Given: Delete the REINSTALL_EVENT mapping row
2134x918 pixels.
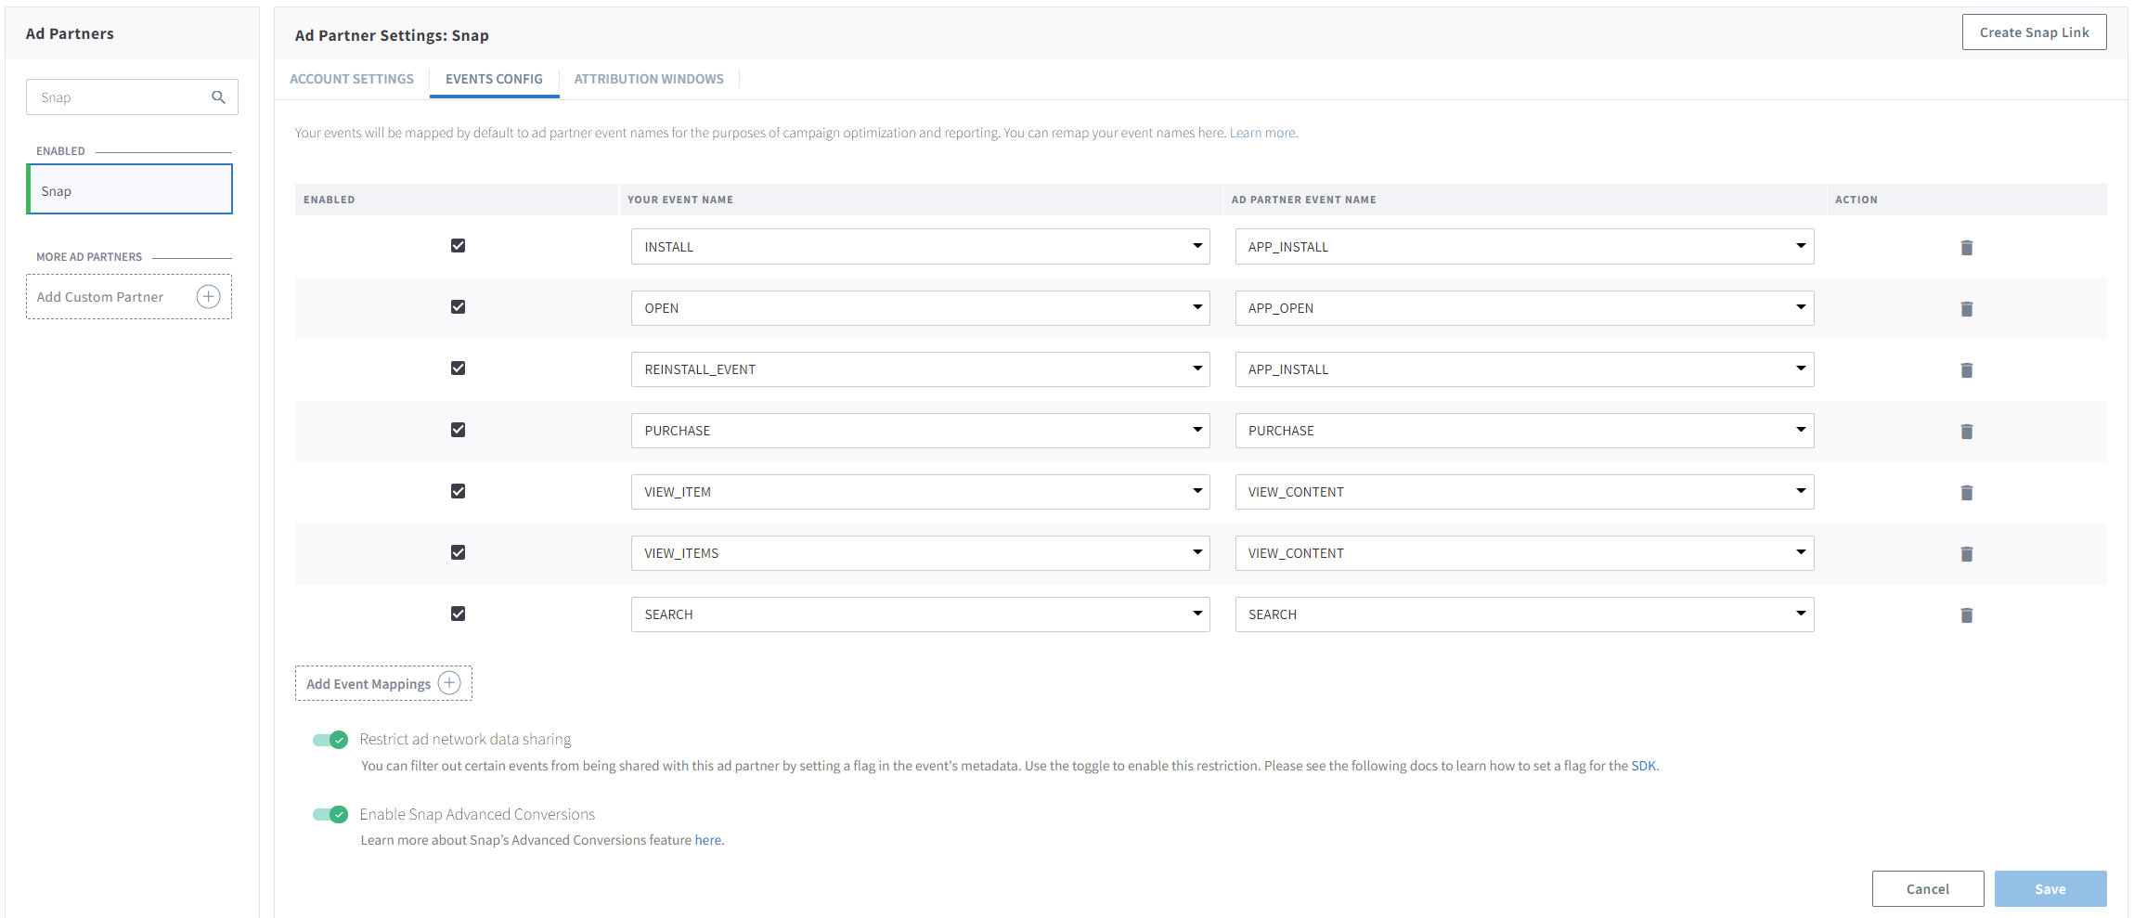Looking at the screenshot, I should [1966, 369].
